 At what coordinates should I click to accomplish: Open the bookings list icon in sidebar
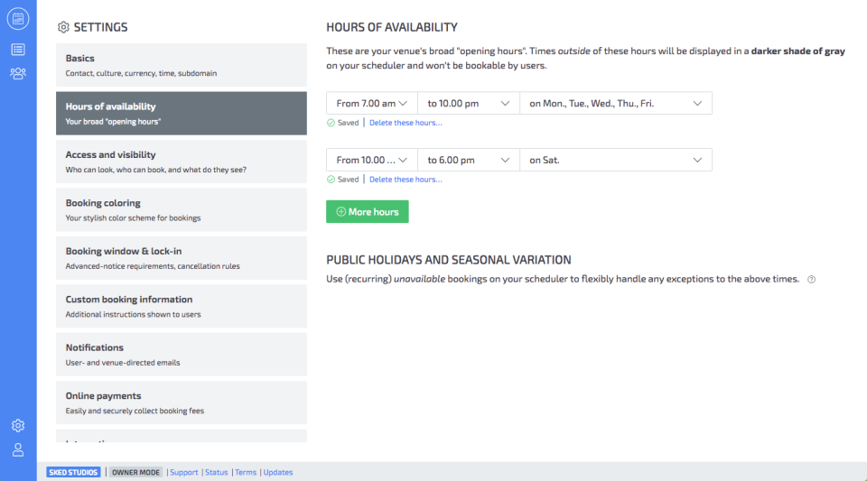[x=18, y=50]
